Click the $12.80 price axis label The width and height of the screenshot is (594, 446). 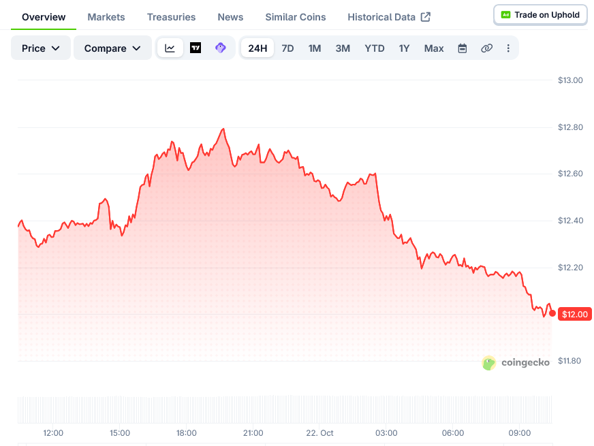(x=570, y=127)
